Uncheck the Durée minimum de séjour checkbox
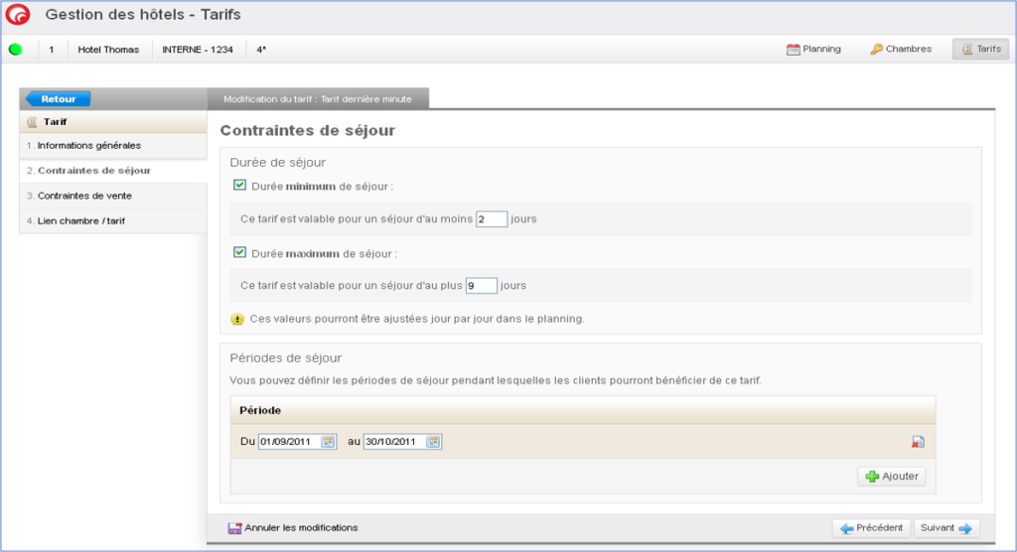 click(x=239, y=185)
